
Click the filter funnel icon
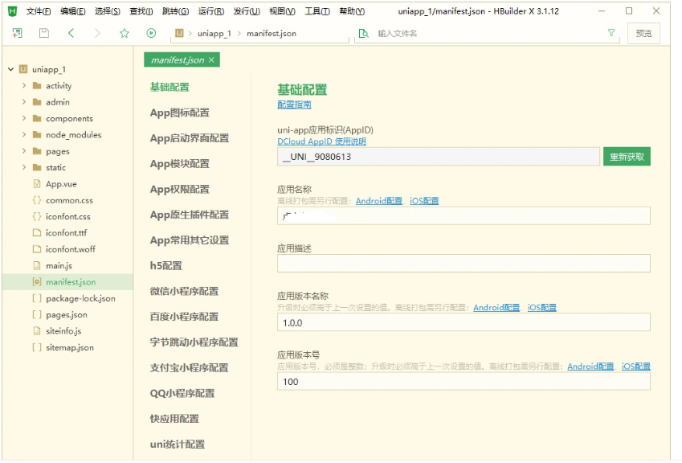click(611, 33)
